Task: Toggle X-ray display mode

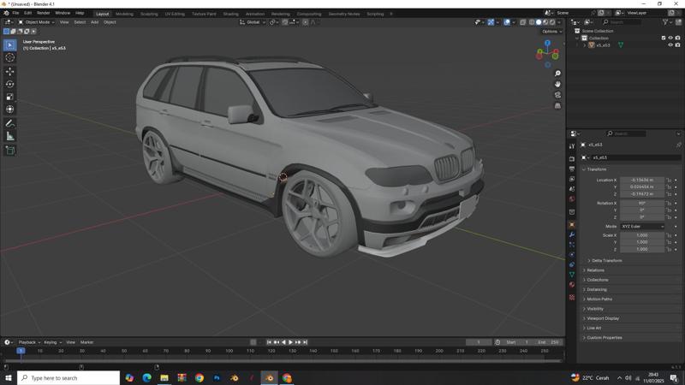Action: coord(523,22)
